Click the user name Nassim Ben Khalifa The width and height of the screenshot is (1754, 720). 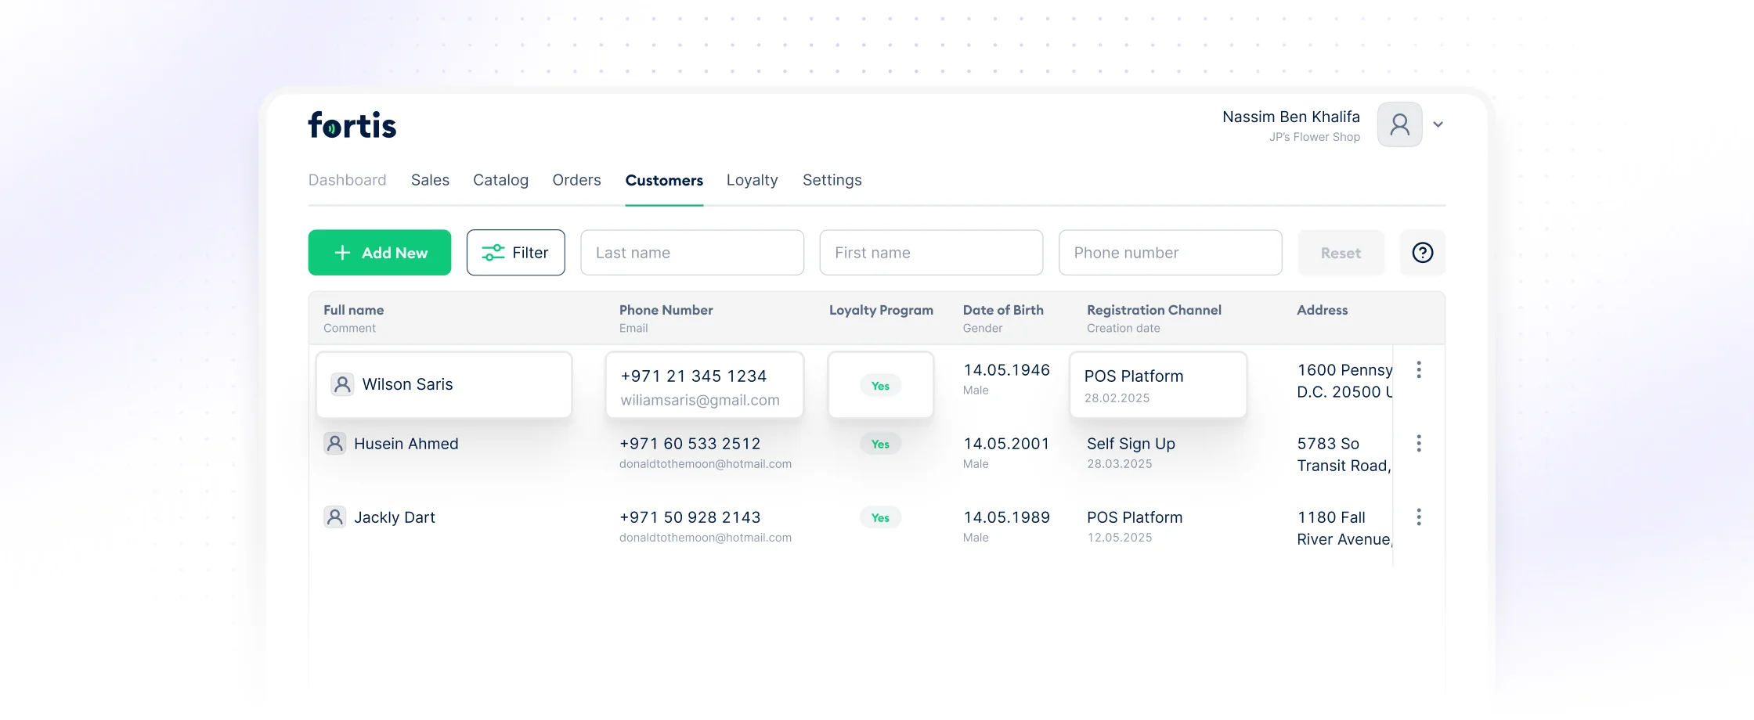tap(1290, 117)
